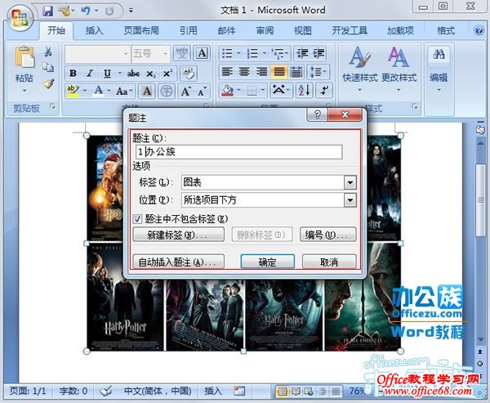Expand numbering list dropdown arrow

coord(264,53)
